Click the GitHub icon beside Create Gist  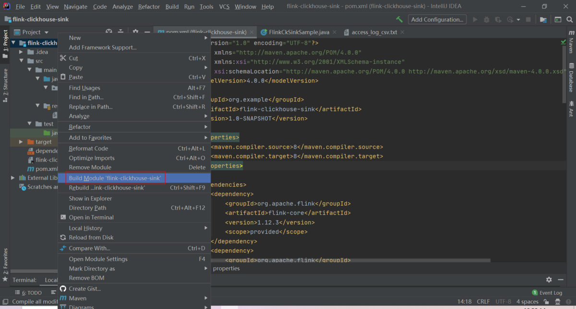[x=63, y=289]
